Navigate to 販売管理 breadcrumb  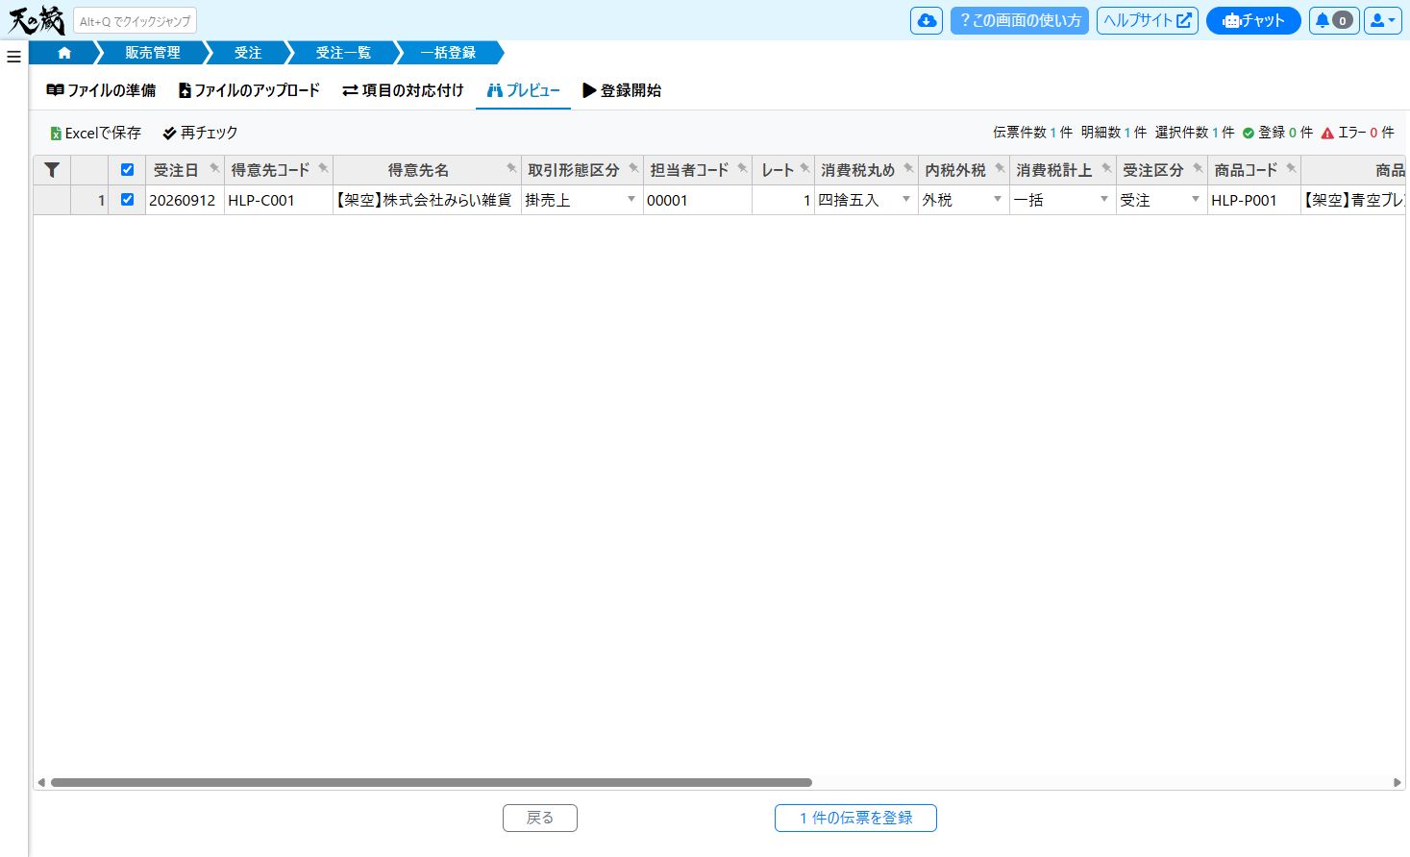point(153,53)
